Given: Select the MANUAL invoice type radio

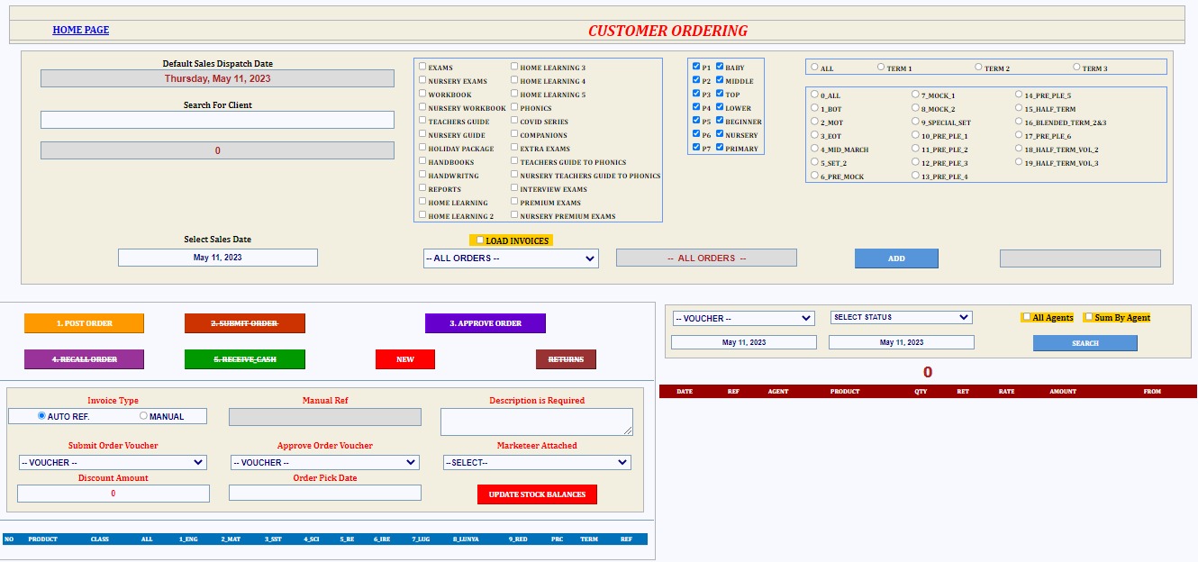Looking at the screenshot, I should tap(143, 416).
